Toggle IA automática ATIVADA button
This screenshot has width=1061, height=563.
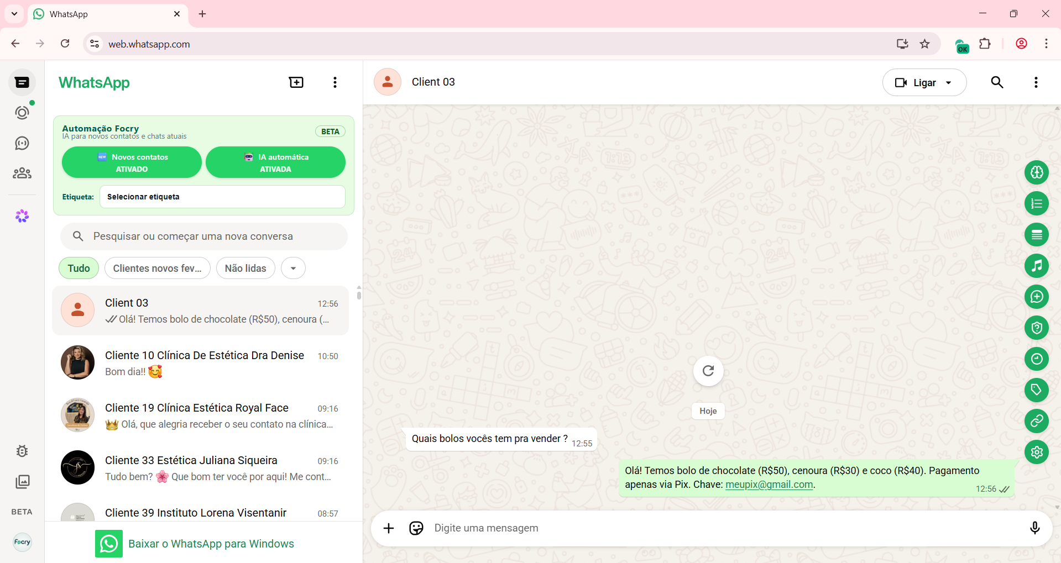click(275, 162)
